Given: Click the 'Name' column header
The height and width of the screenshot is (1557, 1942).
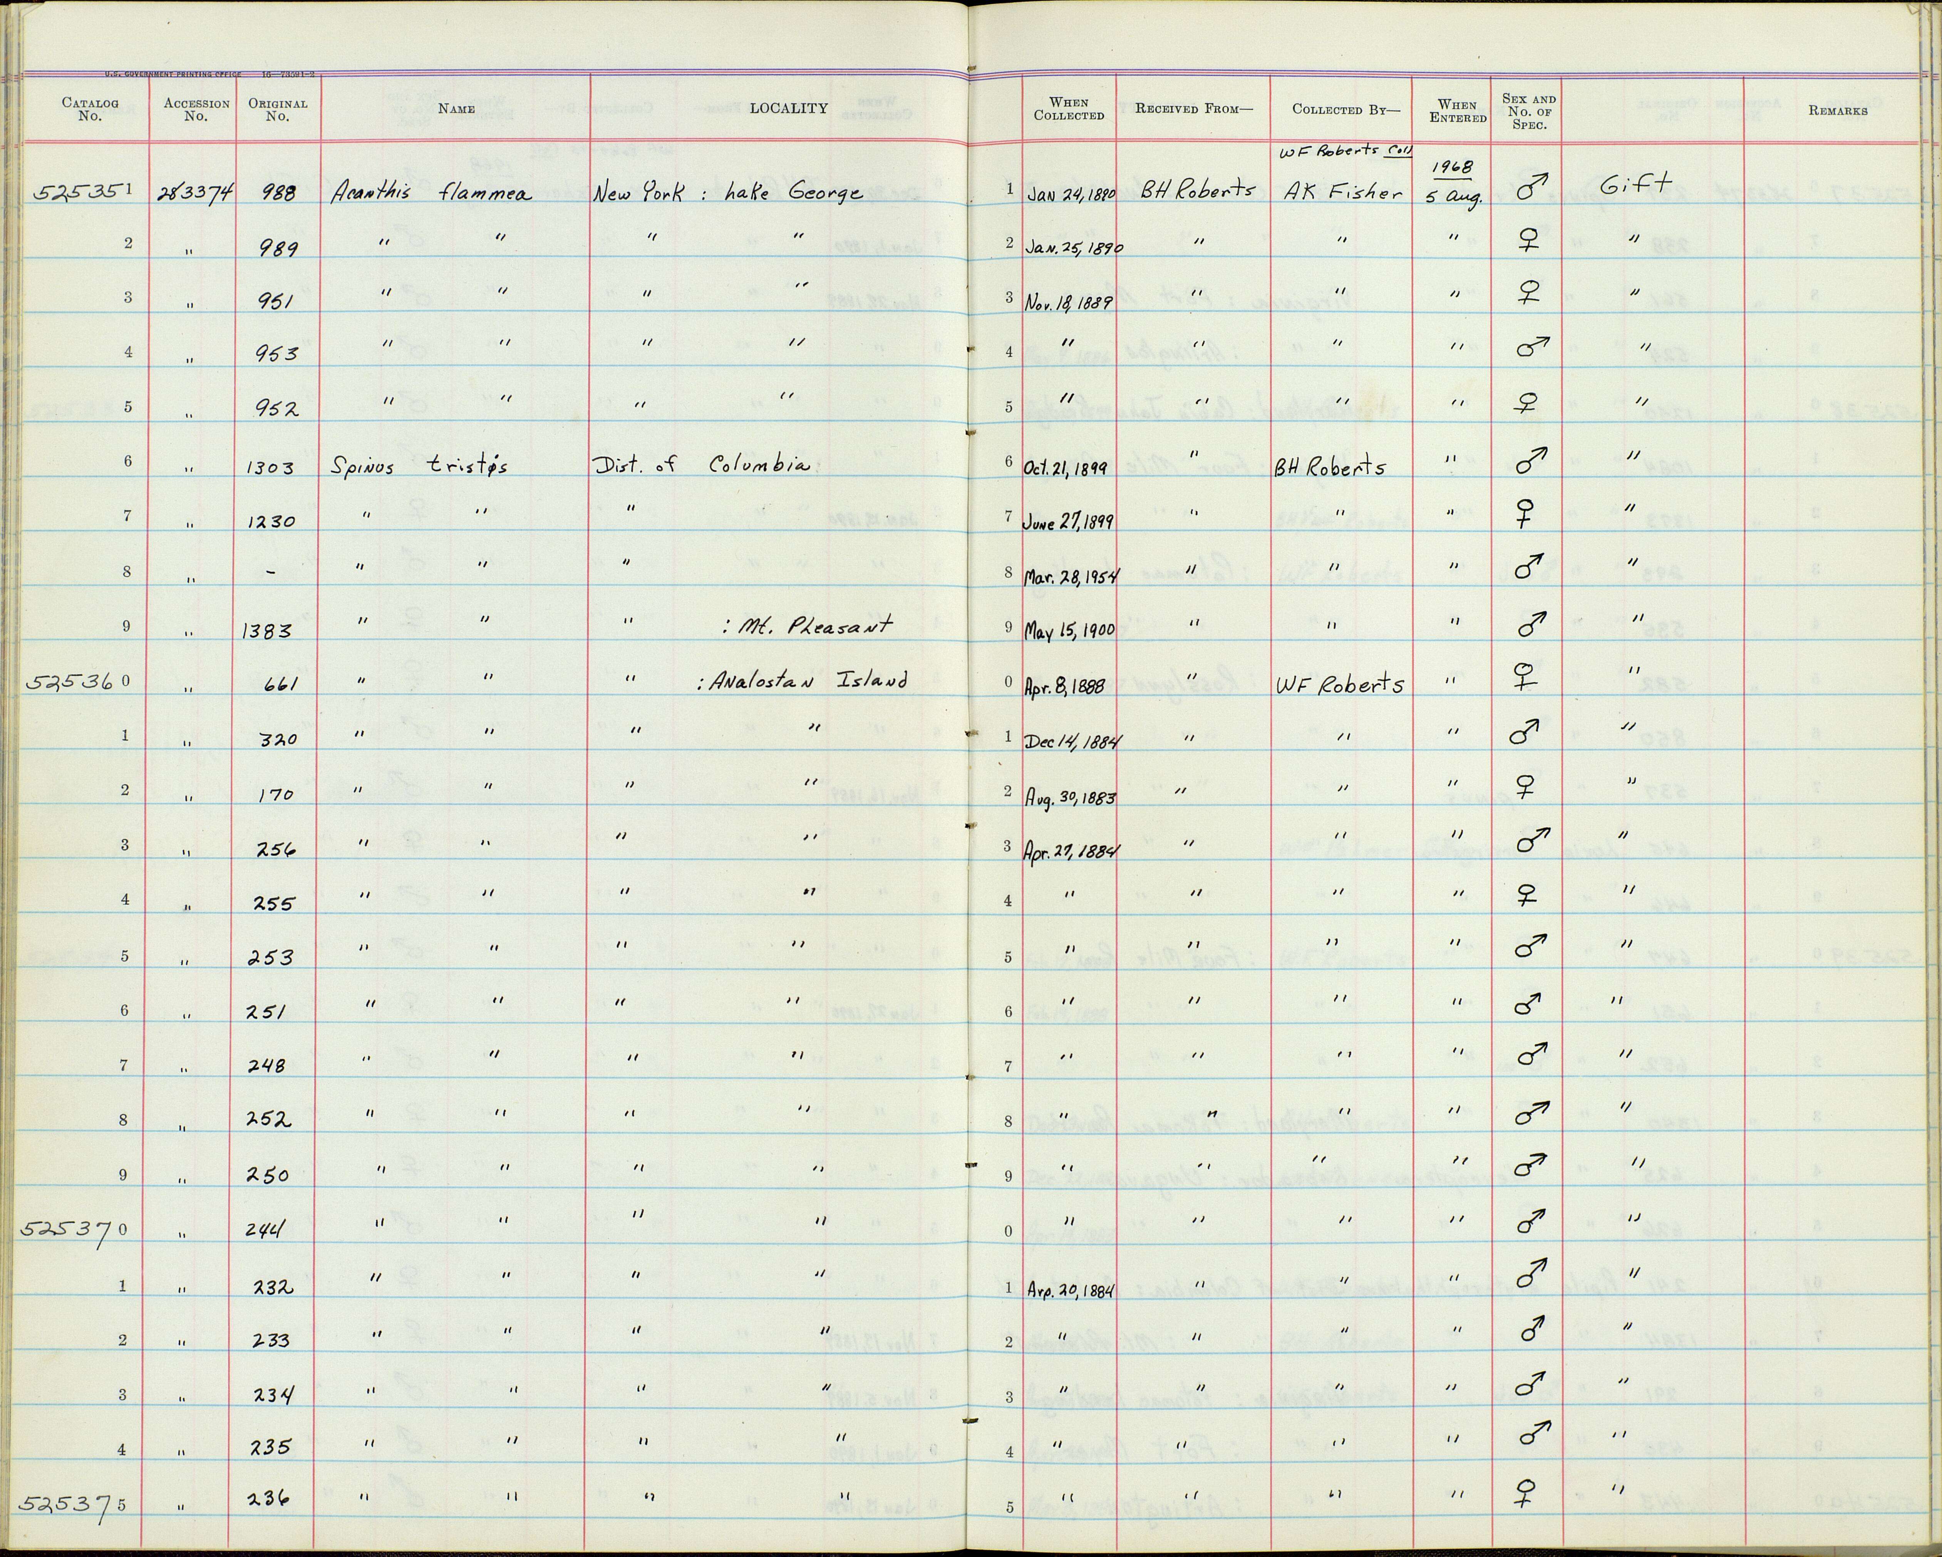Looking at the screenshot, I should tap(457, 109).
